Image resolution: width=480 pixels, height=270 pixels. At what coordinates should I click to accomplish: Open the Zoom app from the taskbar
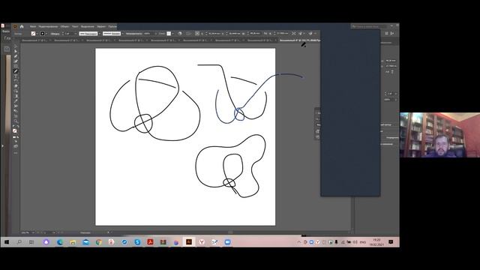[227, 242]
